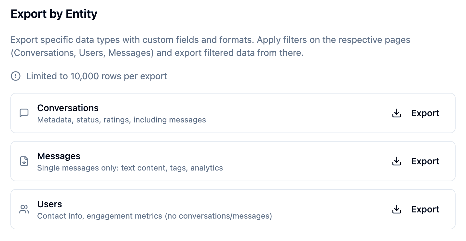Click the Users row description text

(154, 216)
